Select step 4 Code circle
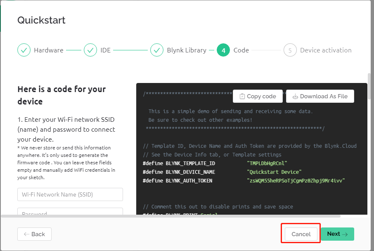The image size is (374, 251). coord(223,50)
